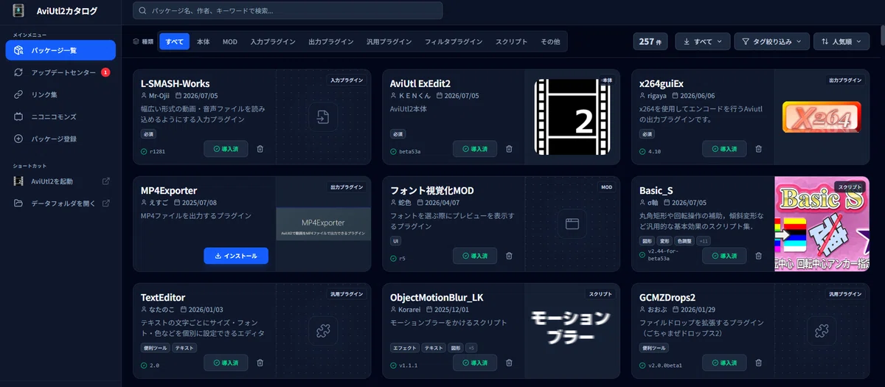Select the その他 category tab
Viewport: 885px width, 387px height.
550,42
